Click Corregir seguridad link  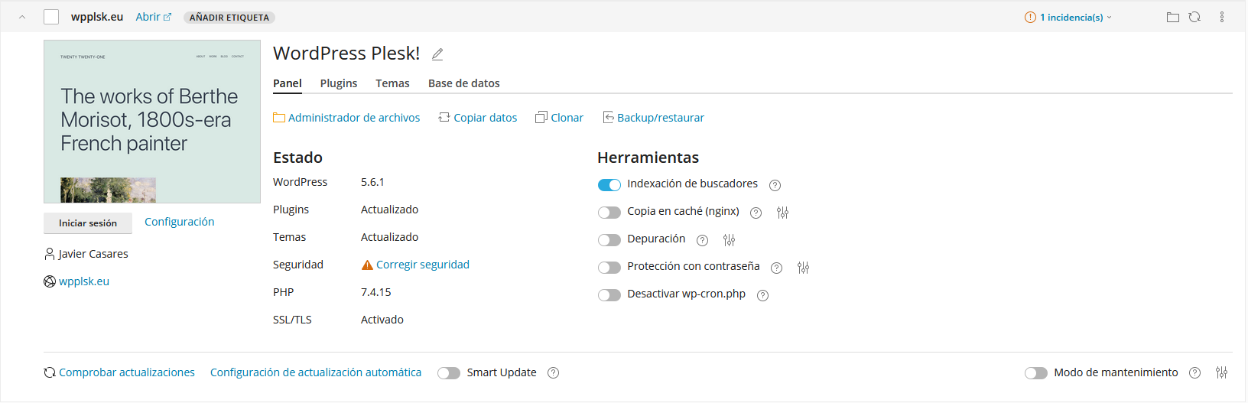pyautogui.click(x=423, y=265)
